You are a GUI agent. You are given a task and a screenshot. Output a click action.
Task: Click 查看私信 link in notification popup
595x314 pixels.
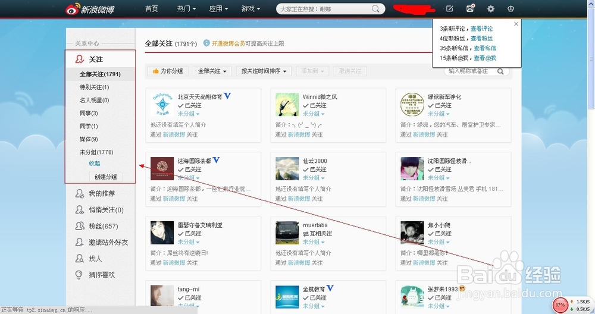pos(484,48)
